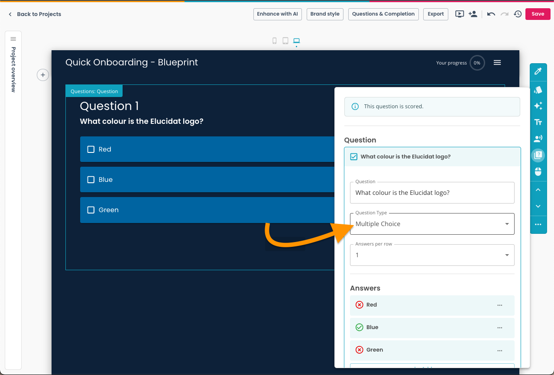Screen dimensions: 554x375
Task: Undo the last change
Action: coord(490,14)
